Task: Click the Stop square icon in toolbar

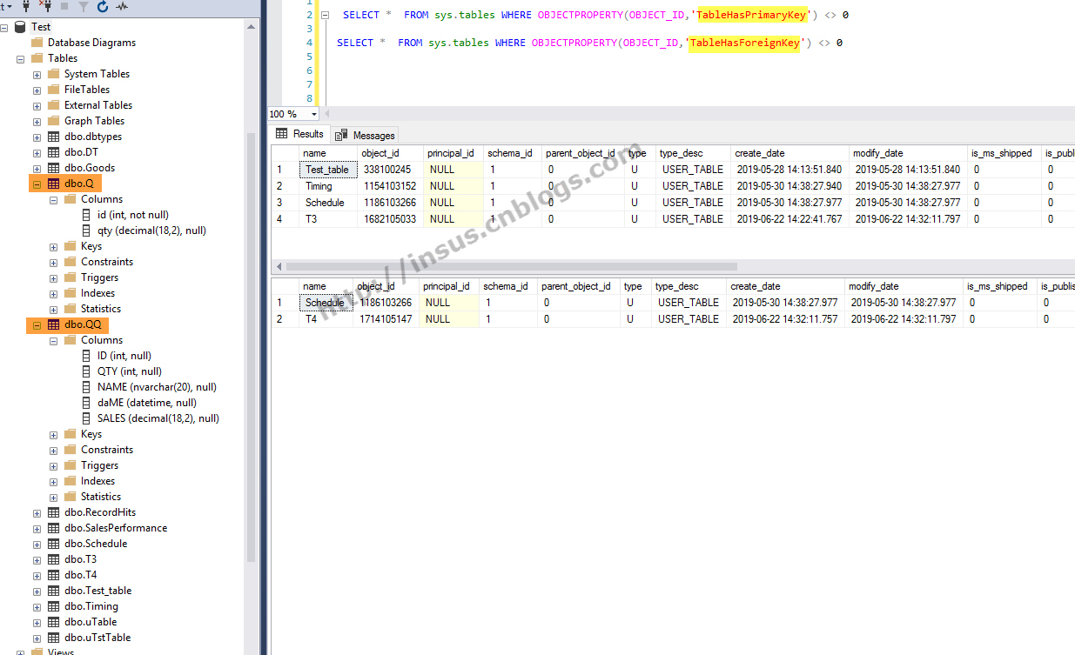Action: point(64,6)
